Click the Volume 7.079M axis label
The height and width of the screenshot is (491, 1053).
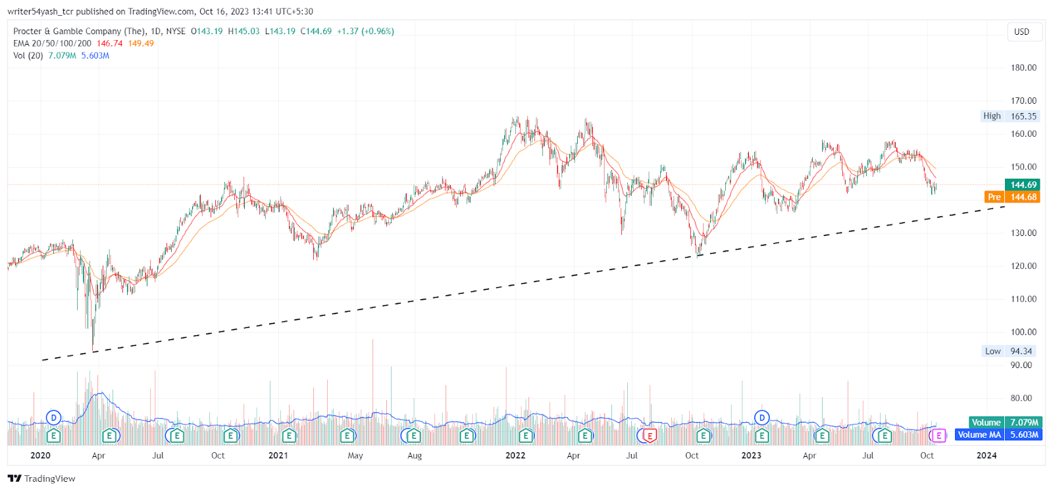pyautogui.click(x=1005, y=423)
